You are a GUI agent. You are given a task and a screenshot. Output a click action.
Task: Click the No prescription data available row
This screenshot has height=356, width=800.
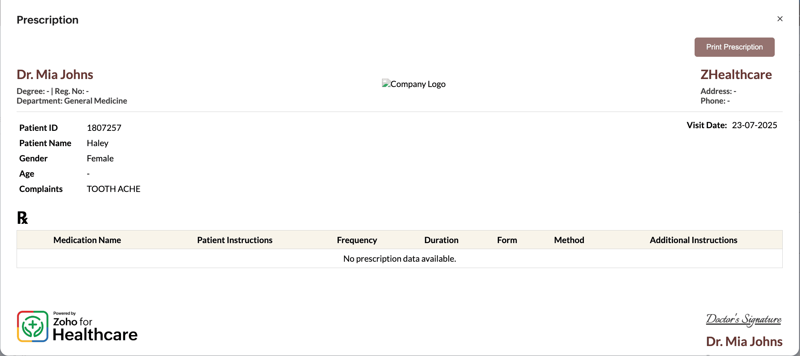(399, 259)
